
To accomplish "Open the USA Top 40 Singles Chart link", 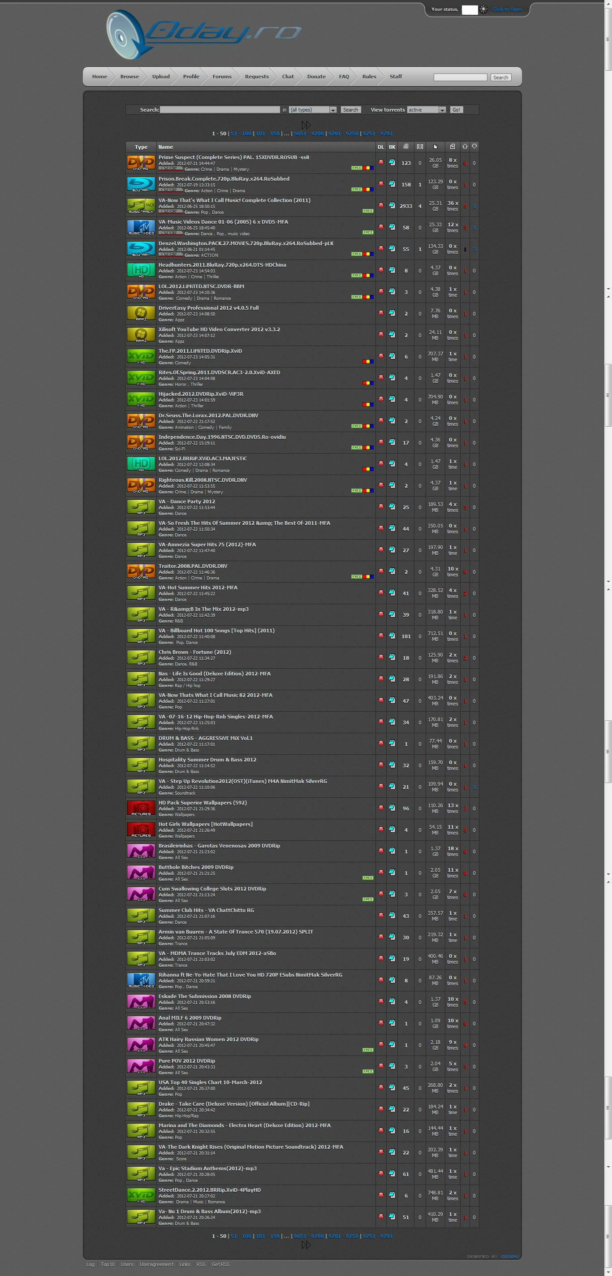I will (211, 1082).
